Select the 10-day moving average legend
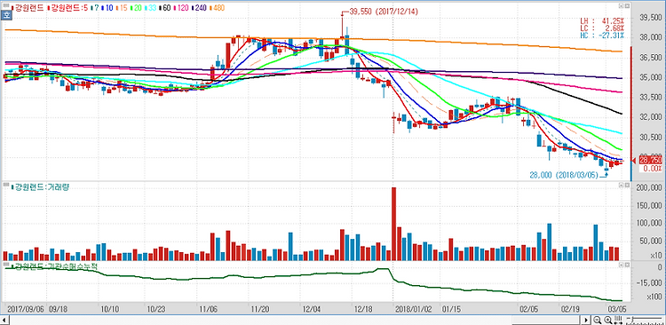666x325 pixels. pos(107,8)
